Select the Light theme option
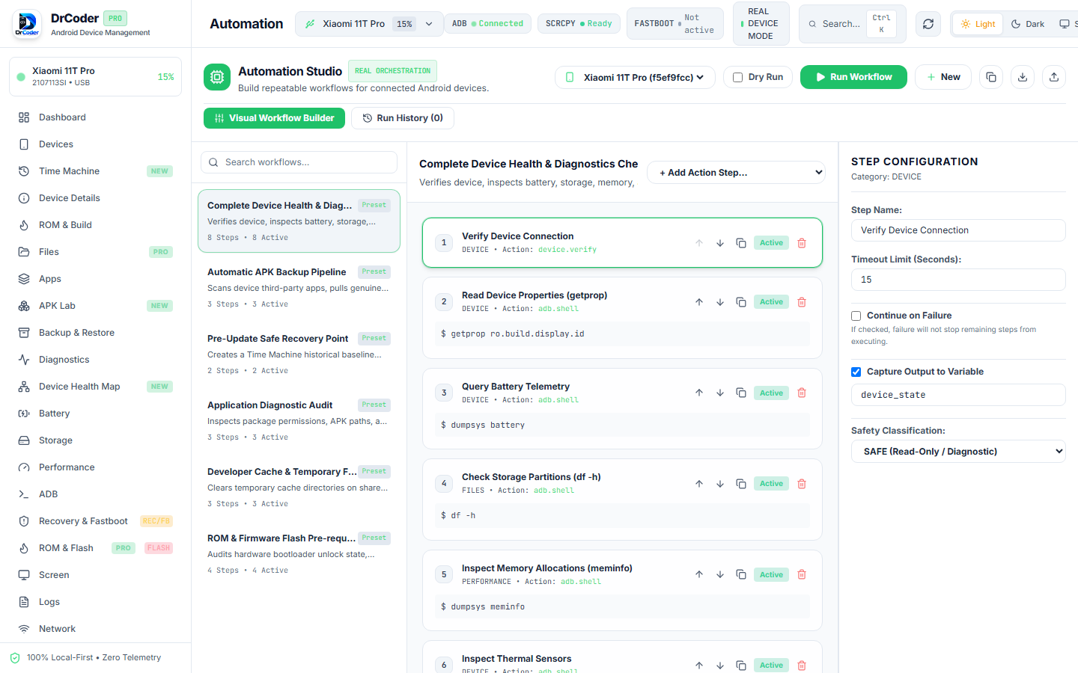This screenshot has height=673, width=1078. tap(978, 24)
